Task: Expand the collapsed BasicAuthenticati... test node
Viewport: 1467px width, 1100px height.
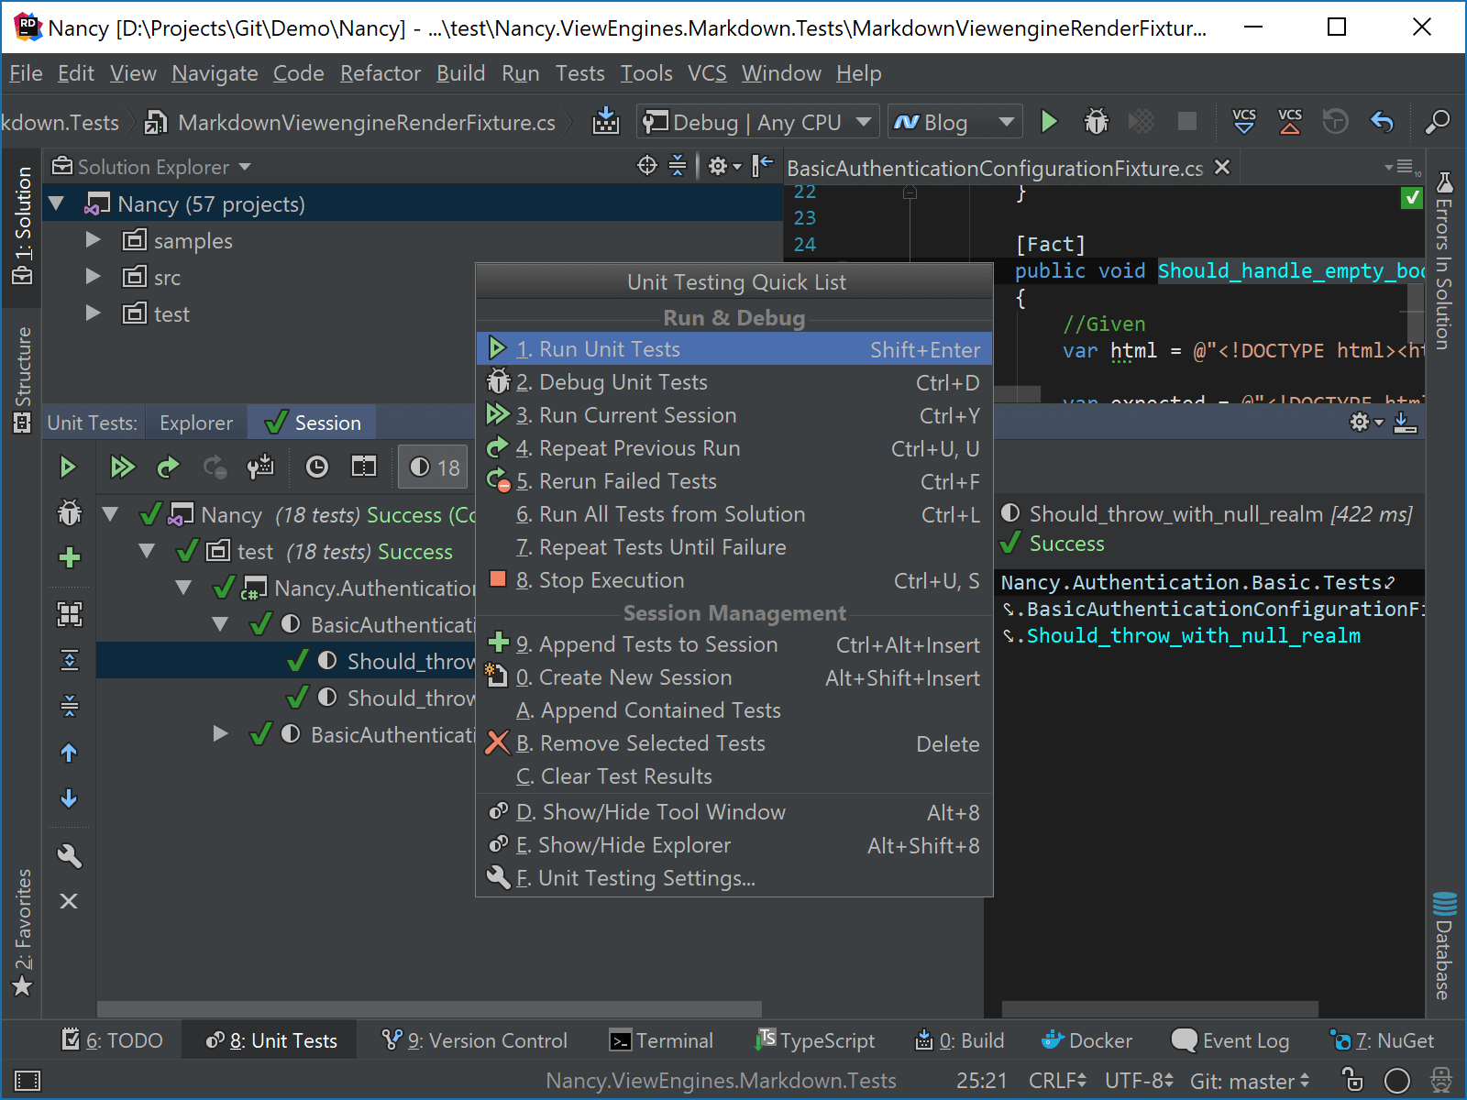Action: coord(220,733)
